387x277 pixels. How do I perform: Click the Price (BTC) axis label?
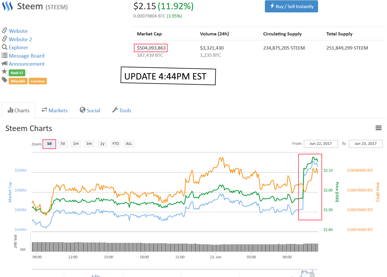pyautogui.click(x=378, y=192)
